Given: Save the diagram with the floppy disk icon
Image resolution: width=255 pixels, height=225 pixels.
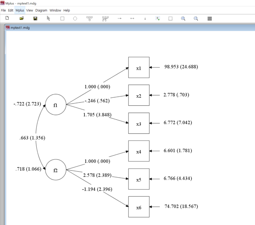Looking at the screenshot, I should (x=35, y=18).
